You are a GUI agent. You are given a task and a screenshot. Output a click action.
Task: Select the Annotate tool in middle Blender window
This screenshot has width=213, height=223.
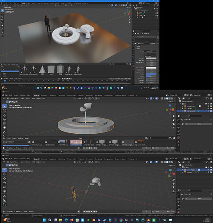tap(4, 132)
